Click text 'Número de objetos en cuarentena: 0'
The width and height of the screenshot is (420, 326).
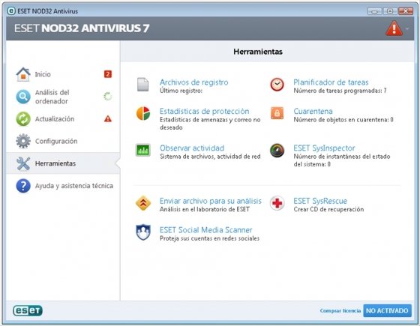343,120
